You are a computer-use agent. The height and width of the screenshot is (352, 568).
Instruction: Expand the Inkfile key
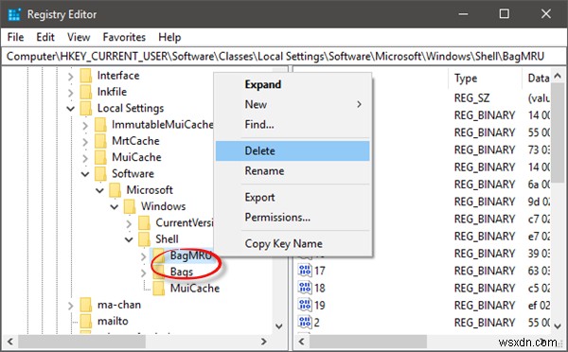(71, 93)
